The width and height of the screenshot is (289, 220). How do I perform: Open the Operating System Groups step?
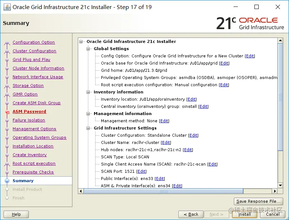coord(39,137)
